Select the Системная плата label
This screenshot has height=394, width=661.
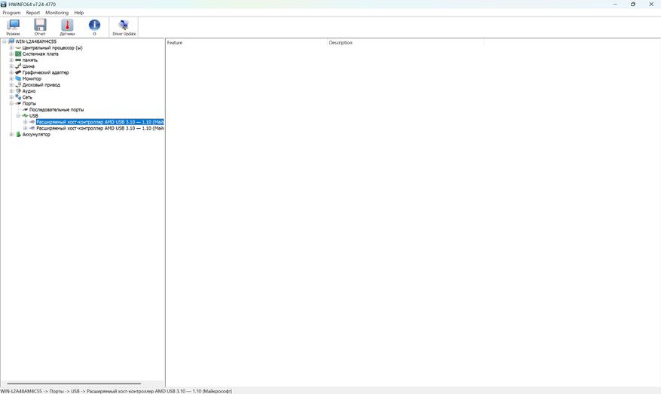41,54
